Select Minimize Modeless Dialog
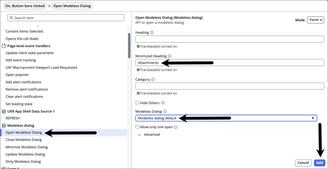 (x=27, y=147)
